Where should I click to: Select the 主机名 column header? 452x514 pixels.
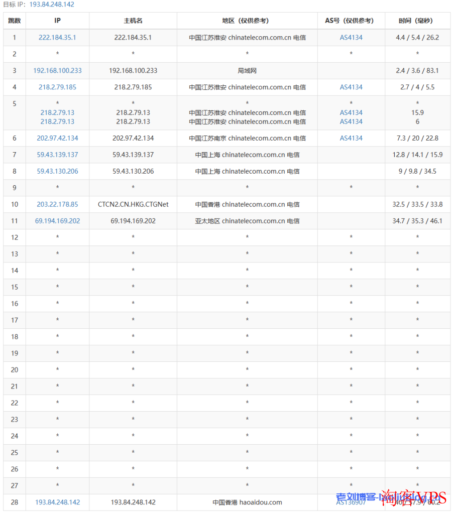click(133, 21)
